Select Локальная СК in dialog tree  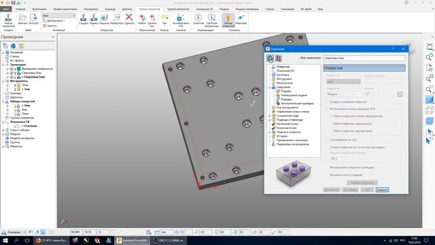[x=285, y=71]
